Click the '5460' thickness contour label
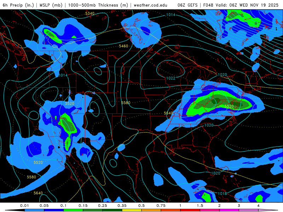283x212 pixels. point(123,46)
